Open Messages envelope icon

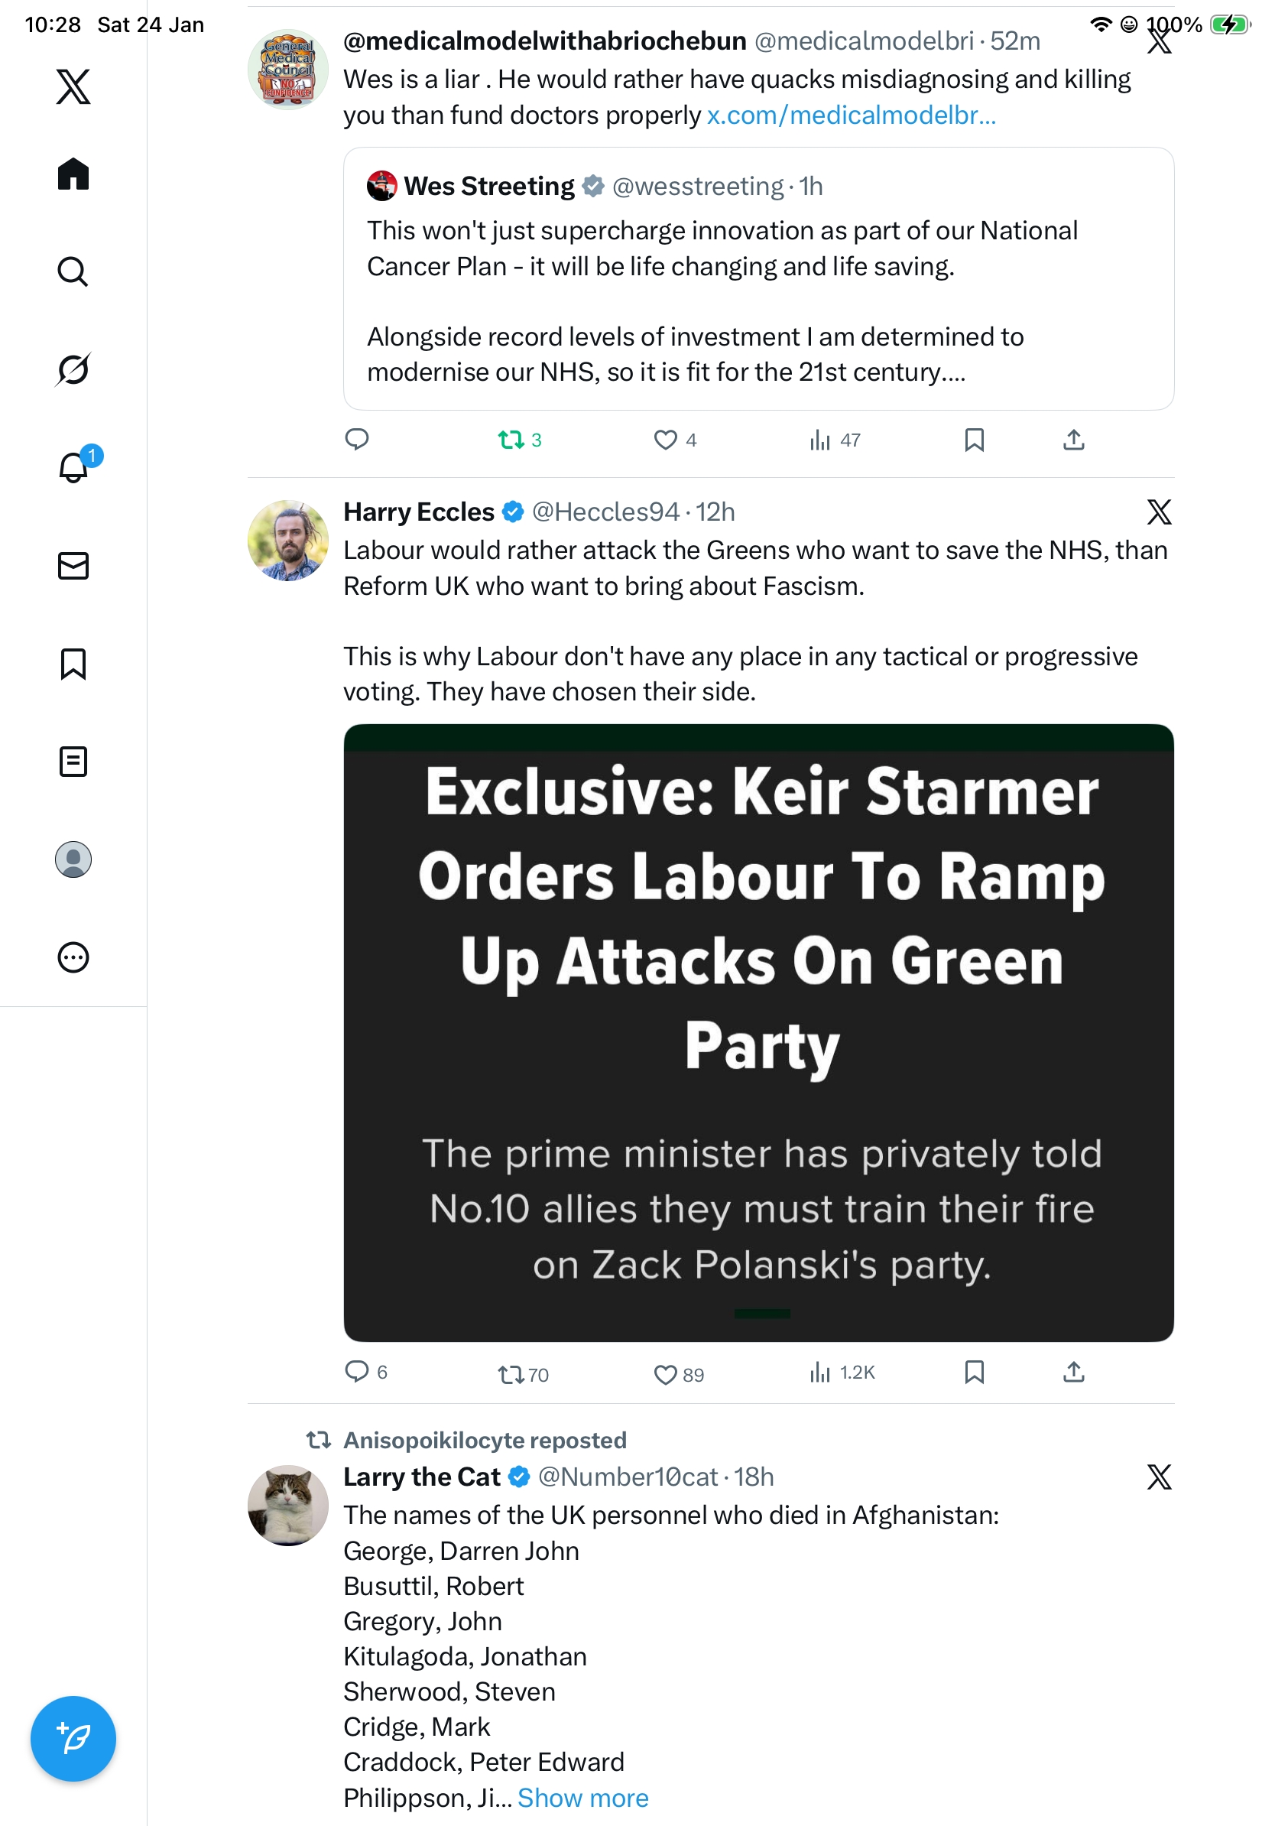pos(73,565)
